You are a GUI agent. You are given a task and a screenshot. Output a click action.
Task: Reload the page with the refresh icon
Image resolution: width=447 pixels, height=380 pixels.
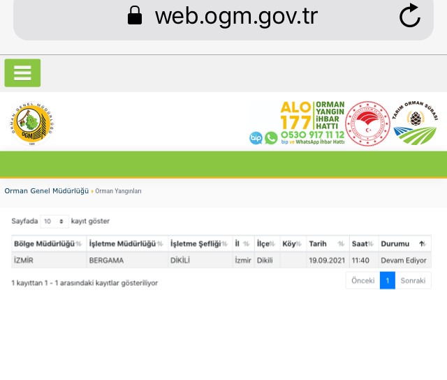tap(409, 16)
